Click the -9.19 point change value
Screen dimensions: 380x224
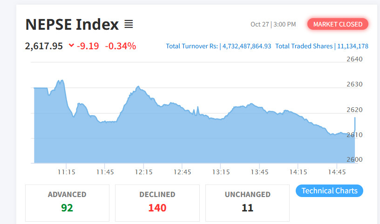click(88, 46)
